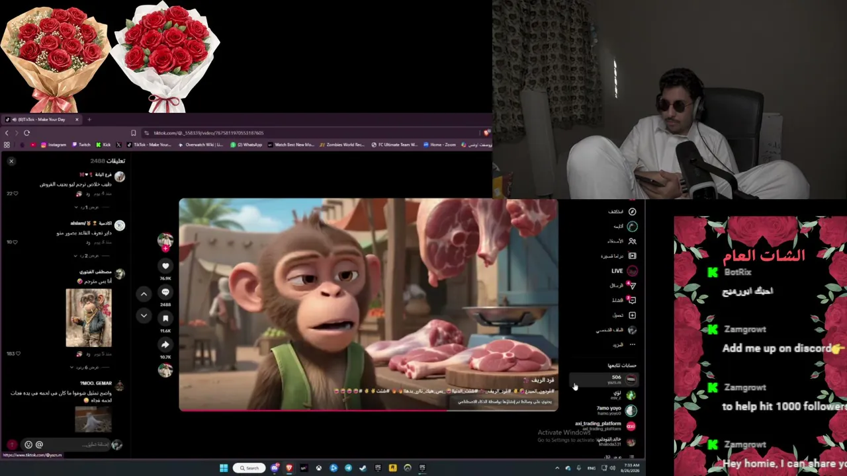
Task: Open the Friends icon in TikTok sidebar
Action: coord(632,241)
